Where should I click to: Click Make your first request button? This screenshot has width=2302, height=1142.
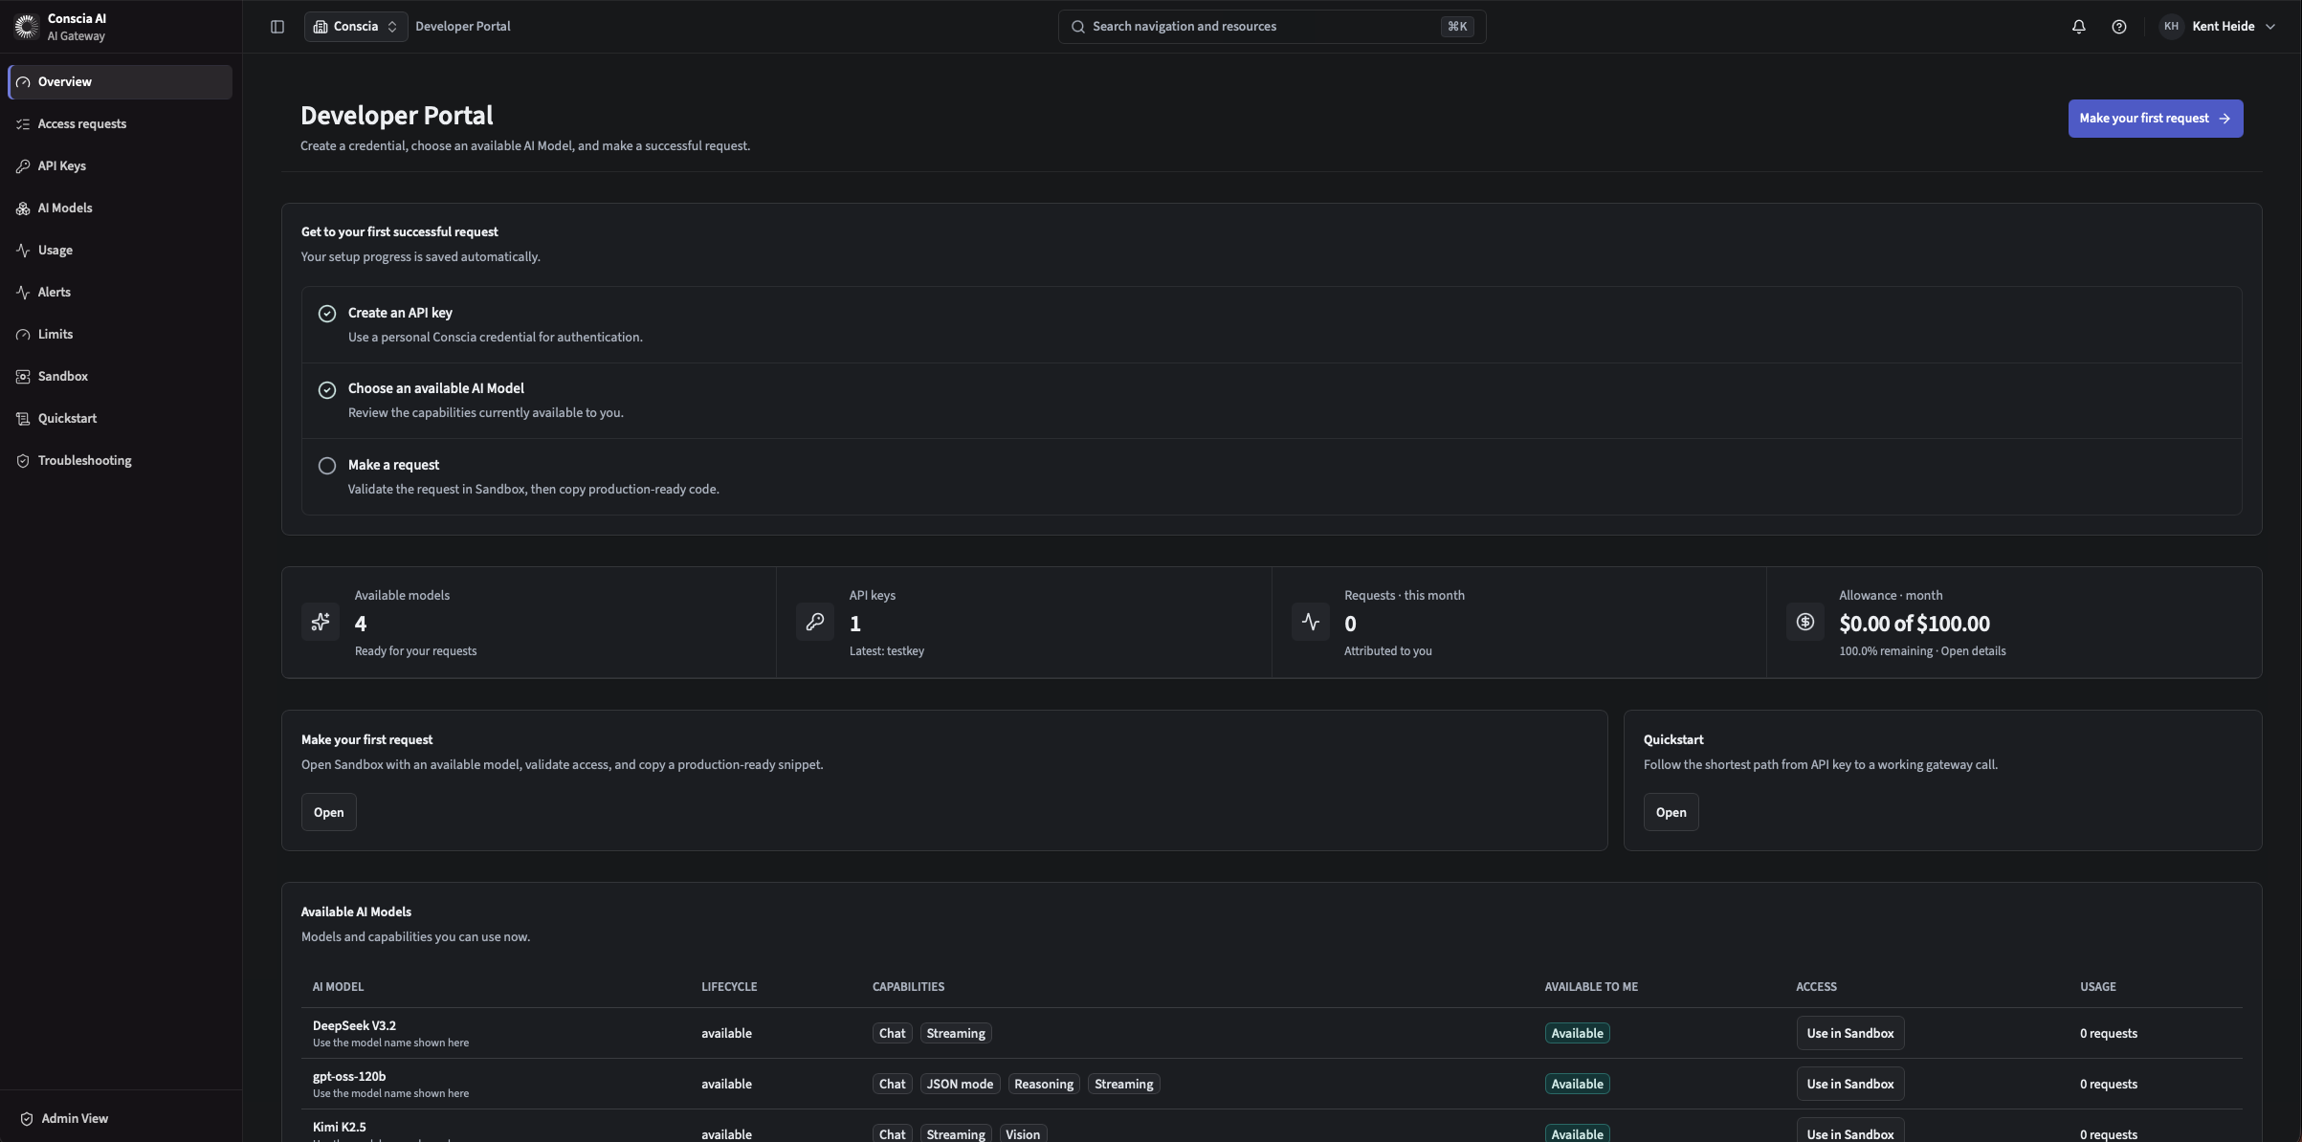[2156, 119]
